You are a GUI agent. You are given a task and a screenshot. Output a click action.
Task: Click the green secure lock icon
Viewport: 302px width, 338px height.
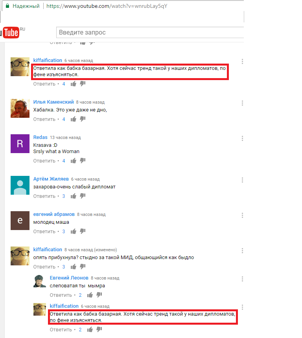pyautogui.click(x=7, y=6)
